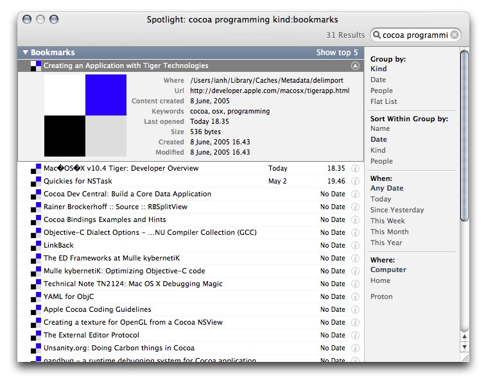The image size is (486, 385).
Task: Click bookmark icon beside Quickies for NSTask
Action: 36,181
